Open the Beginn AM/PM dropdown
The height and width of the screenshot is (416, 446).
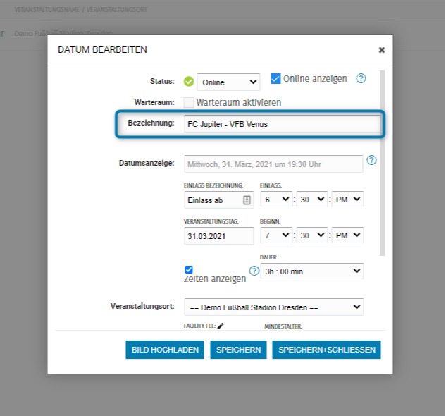pyautogui.click(x=349, y=235)
